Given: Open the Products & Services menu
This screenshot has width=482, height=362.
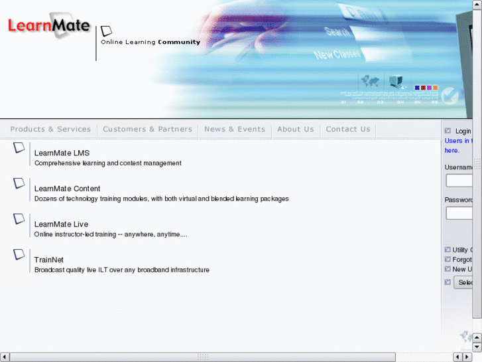Looking at the screenshot, I should point(50,129).
